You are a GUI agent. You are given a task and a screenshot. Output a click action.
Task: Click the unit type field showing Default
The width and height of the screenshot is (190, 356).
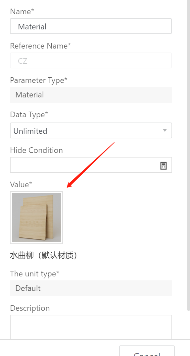coord(91,288)
